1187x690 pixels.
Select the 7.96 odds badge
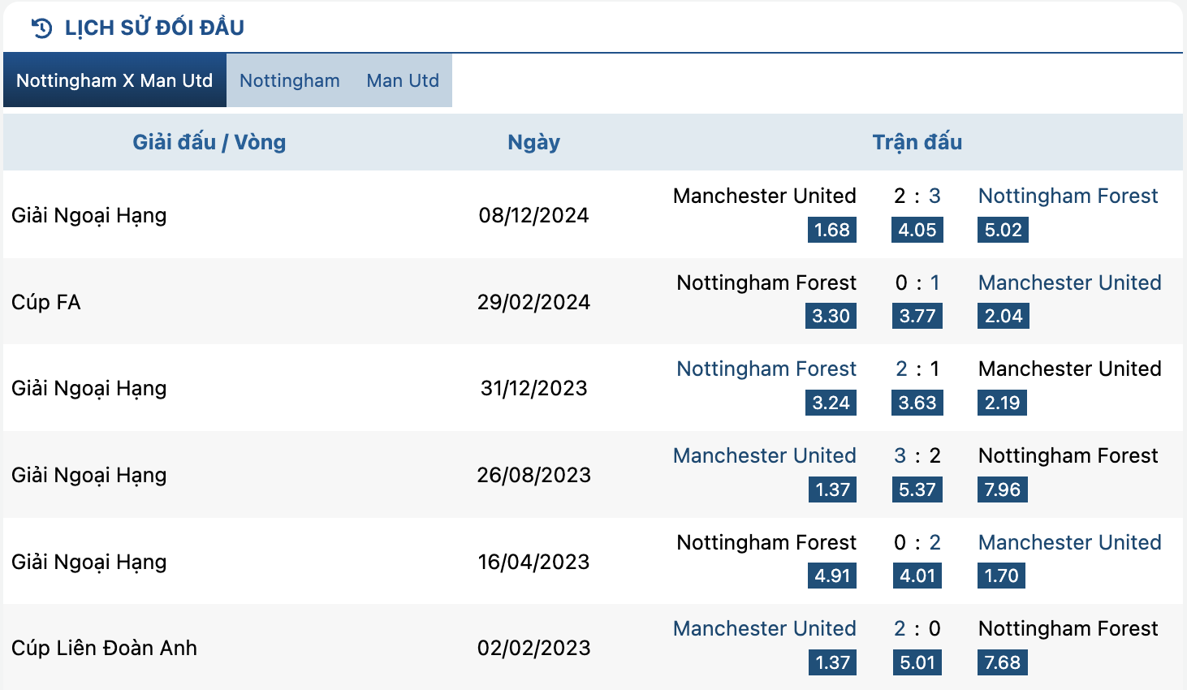[1003, 489]
